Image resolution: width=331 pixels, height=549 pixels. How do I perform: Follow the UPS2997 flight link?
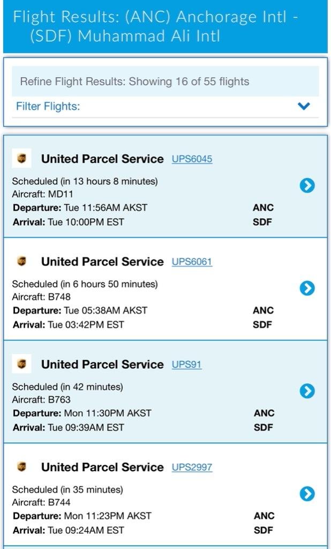pos(192,468)
